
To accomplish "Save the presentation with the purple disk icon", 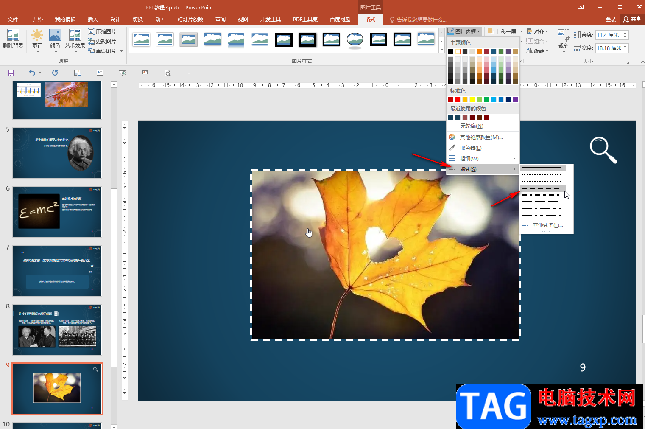I will [11, 73].
